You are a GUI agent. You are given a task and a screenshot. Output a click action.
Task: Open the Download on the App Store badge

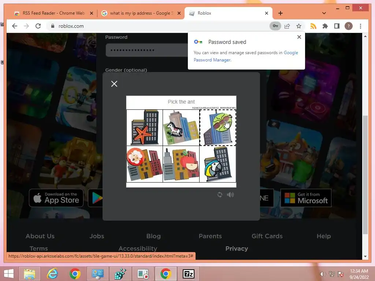coord(56,198)
